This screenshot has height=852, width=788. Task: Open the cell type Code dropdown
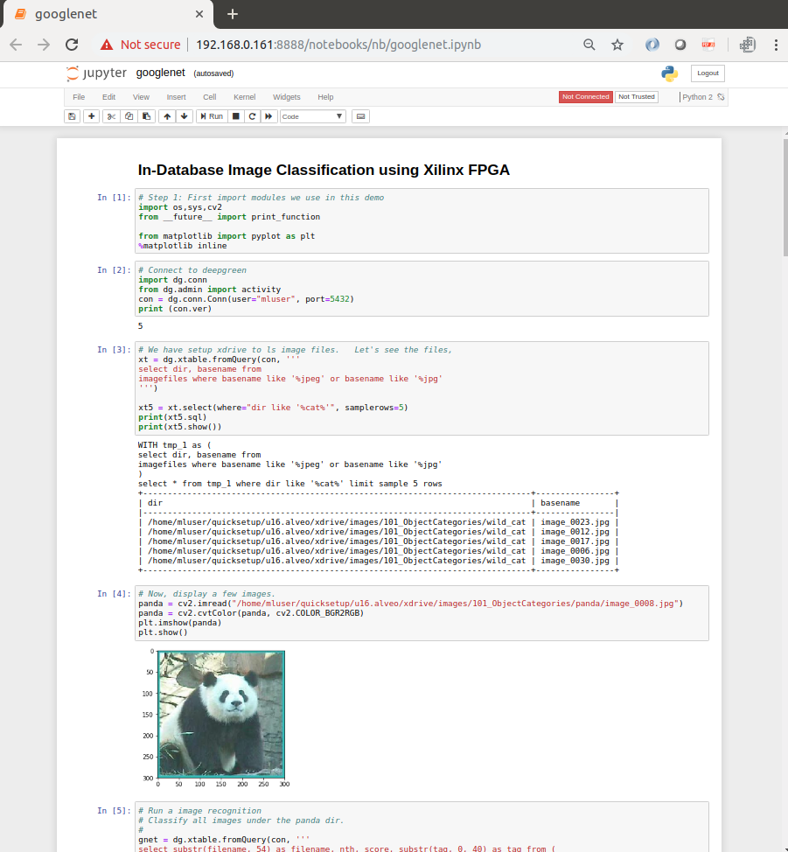click(313, 116)
